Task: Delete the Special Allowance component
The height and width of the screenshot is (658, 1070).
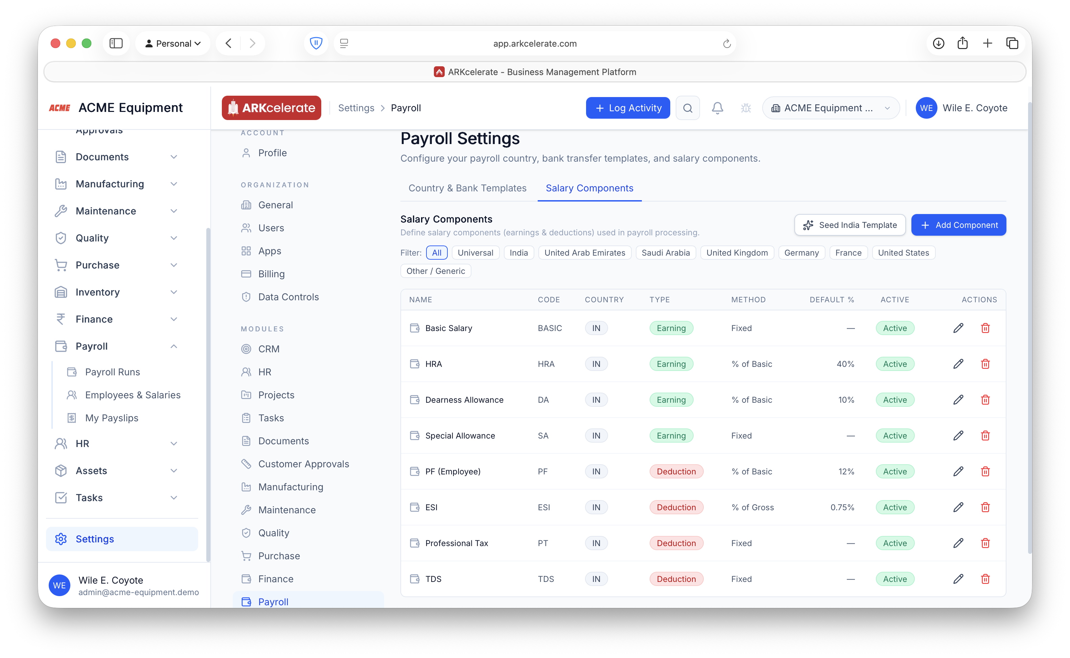Action: click(985, 436)
